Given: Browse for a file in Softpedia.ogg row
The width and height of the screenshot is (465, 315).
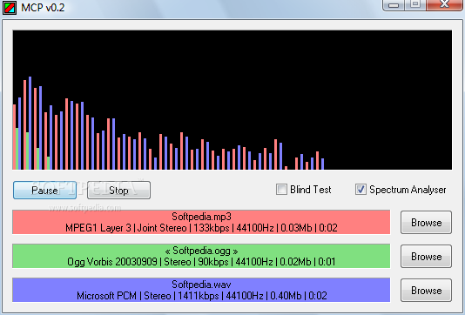Looking at the screenshot, I should point(426,257).
